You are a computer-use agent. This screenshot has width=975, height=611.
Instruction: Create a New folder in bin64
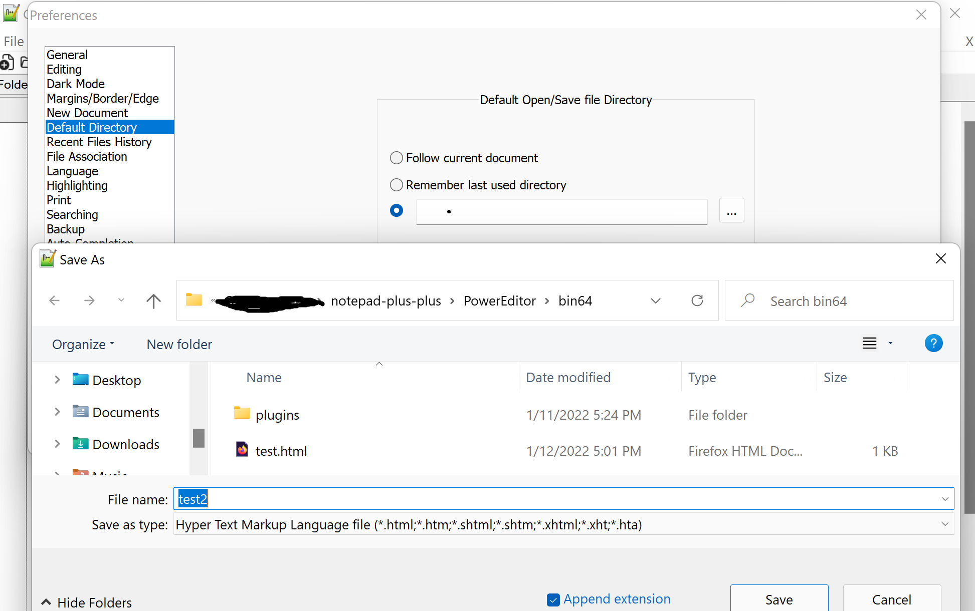(x=178, y=344)
